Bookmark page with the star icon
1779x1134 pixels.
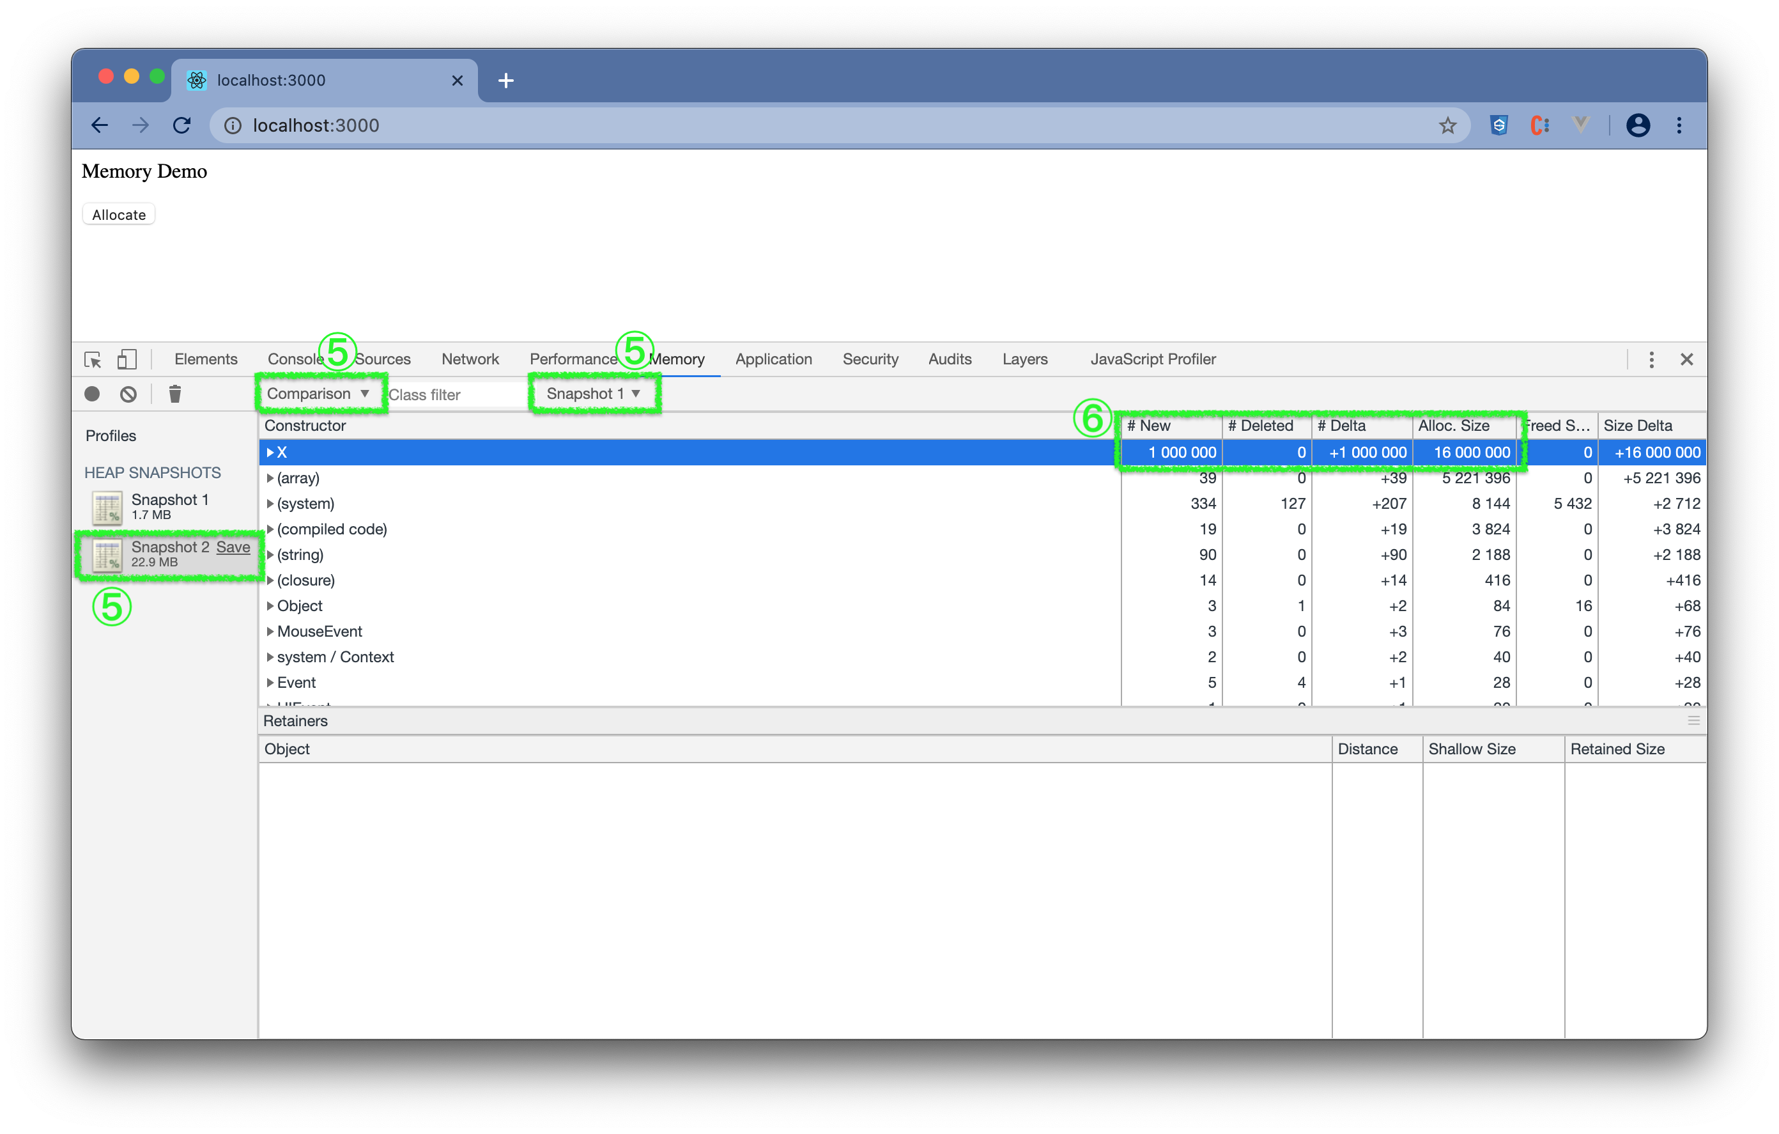pos(1447,126)
